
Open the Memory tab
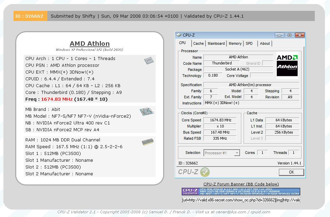[235, 43]
